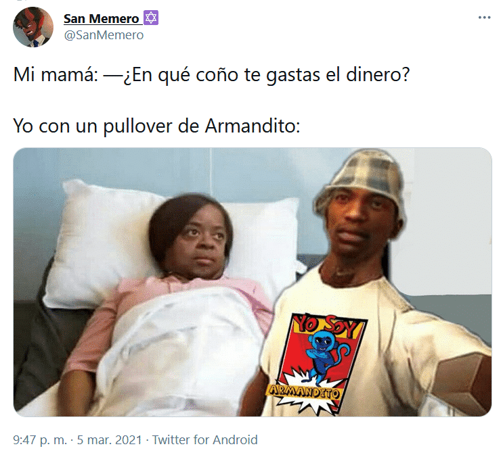Viewport: 501px width, 455px height.
Task: Click the Mi mamá tweet text line
Action: pyautogui.click(x=211, y=75)
